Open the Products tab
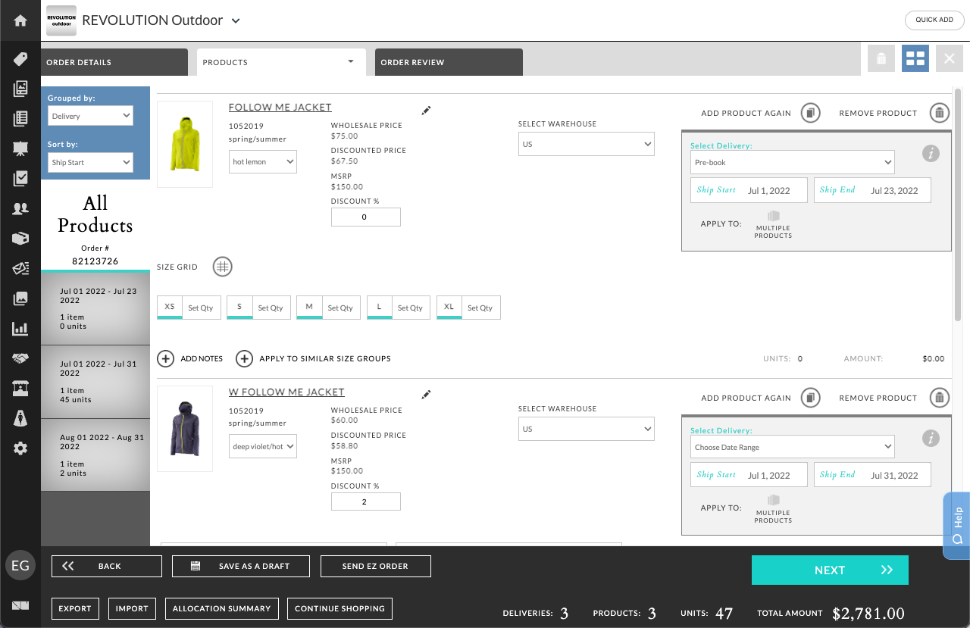Image resolution: width=970 pixels, height=628 pixels. click(x=281, y=62)
